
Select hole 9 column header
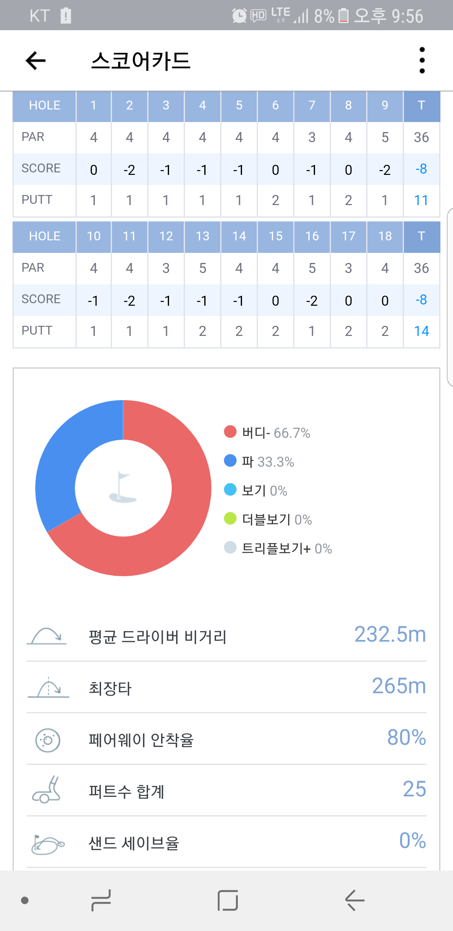[385, 106]
